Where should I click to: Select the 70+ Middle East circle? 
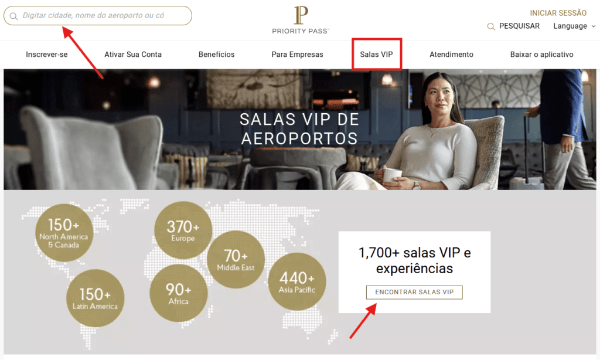tap(236, 259)
